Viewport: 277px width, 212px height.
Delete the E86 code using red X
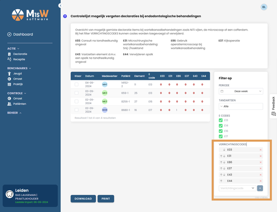tap(261, 162)
